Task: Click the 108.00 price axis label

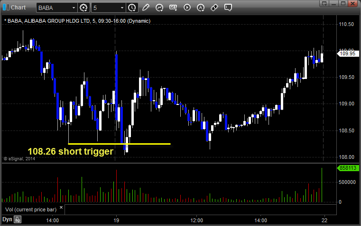Action: tap(346, 157)
